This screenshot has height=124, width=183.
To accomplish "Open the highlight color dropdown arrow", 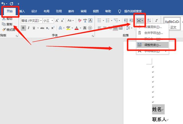I will 72,28.
